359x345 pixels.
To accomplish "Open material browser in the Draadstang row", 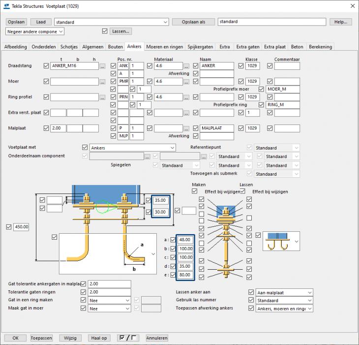I will pyautogui.click(x=186, y=66).
